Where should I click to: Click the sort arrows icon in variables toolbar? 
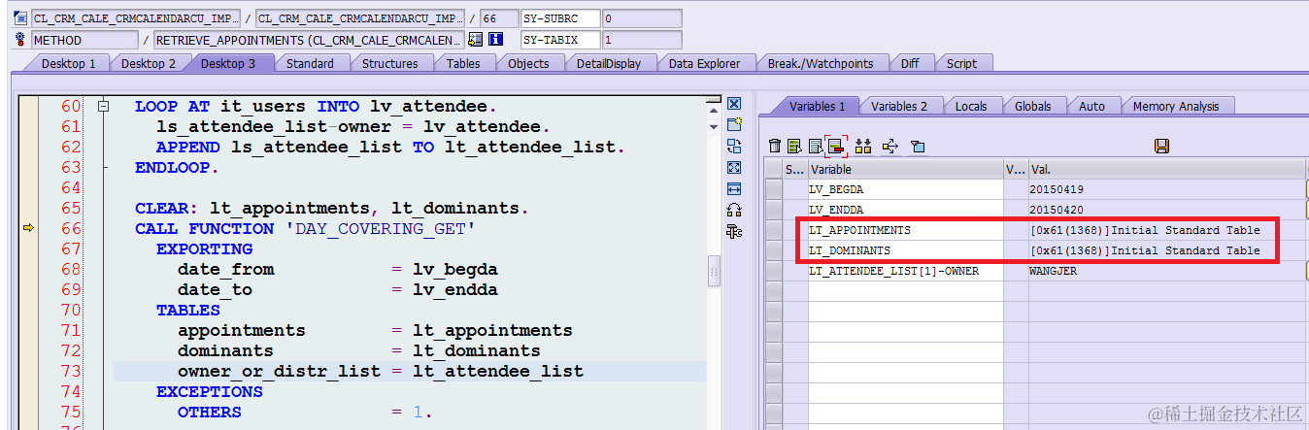tap(862, 146)
